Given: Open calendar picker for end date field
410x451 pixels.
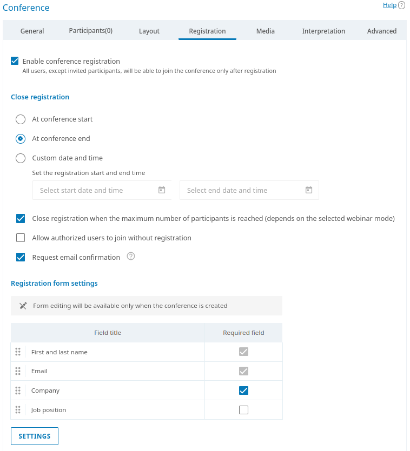Looking at the screenshot, I should (308, 190).
